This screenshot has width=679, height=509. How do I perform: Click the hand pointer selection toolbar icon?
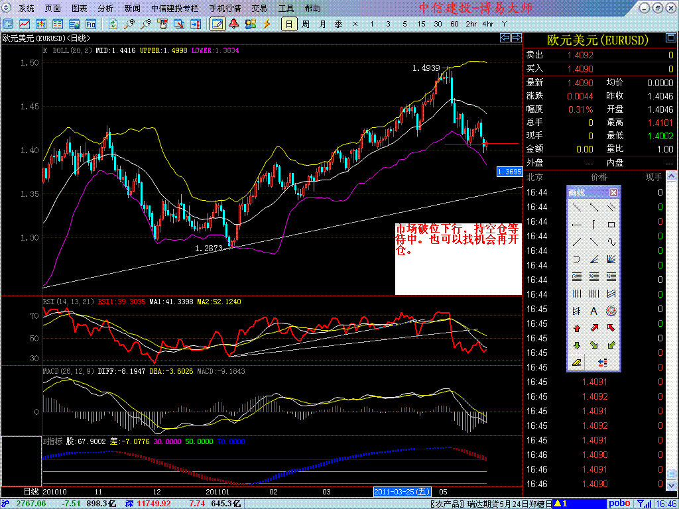(162, 25)
